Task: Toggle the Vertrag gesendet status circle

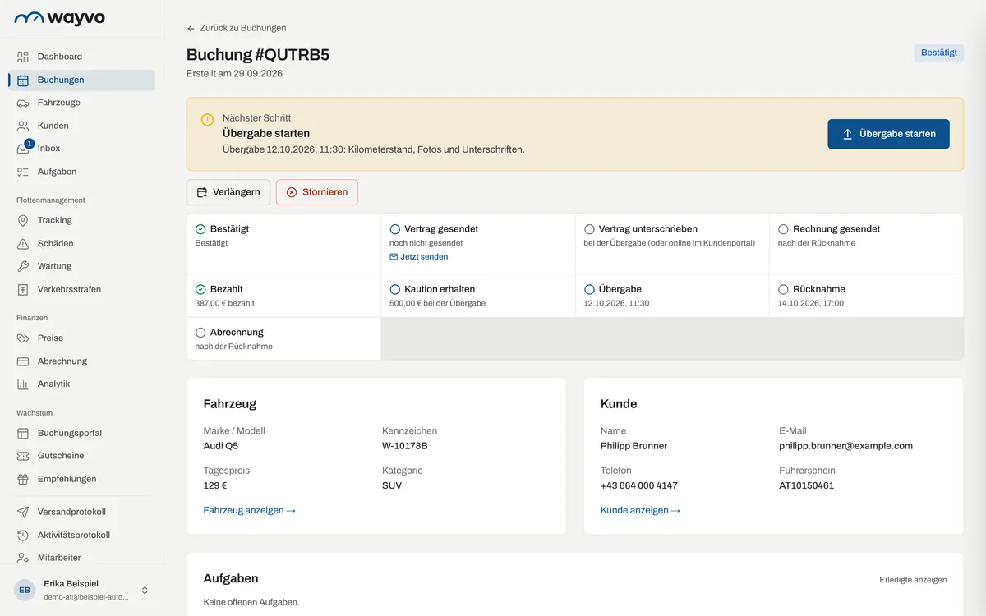Action: coord(395,229)
